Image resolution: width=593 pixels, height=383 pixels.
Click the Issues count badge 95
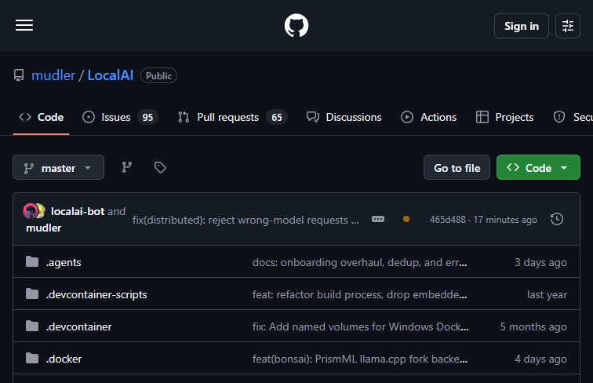[147, 117]
